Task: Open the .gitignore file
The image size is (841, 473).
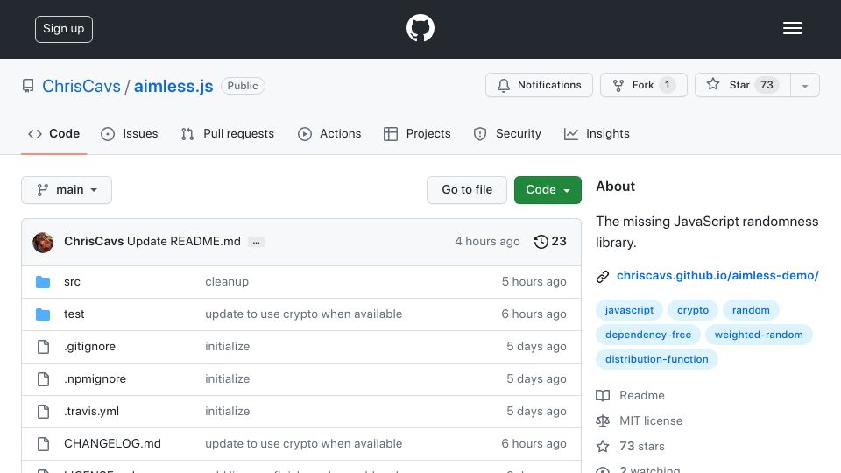Action: 89,347
